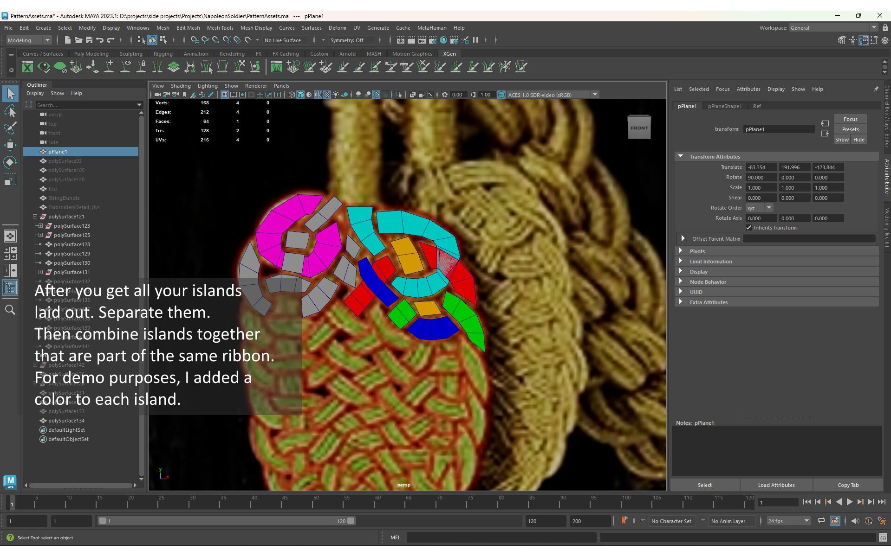Toggle the viewport grid display
The height and width of the screenshot is (556, 891).
(x=224, y=95)
